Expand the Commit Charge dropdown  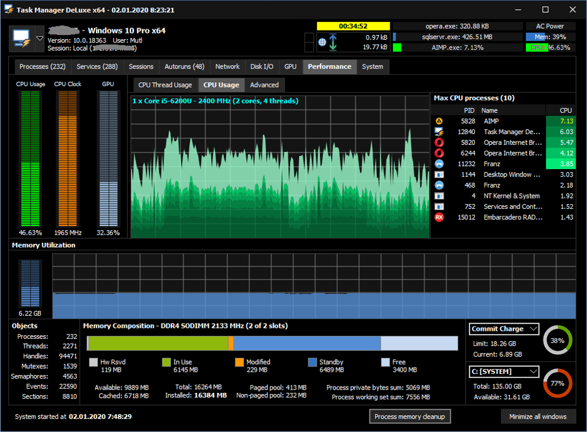pyautogui.click(x=533, y=329)
